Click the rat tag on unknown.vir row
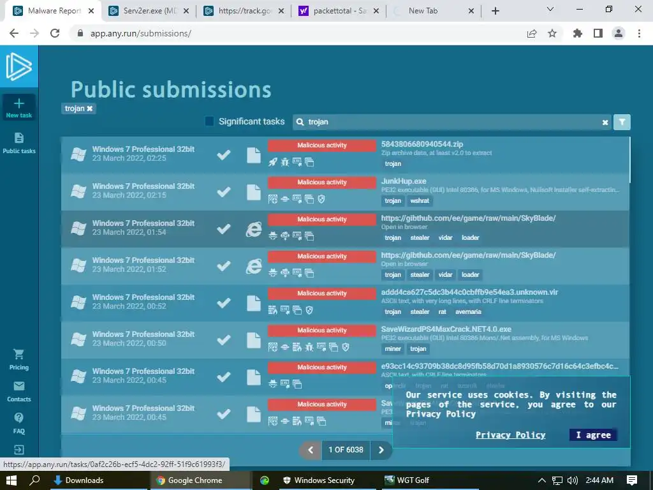The width and height of the screenshot is (653, 490). 443,311
